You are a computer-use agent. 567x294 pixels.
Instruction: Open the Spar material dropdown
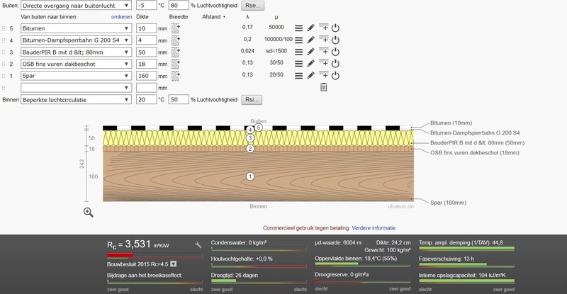click(76, 76)
